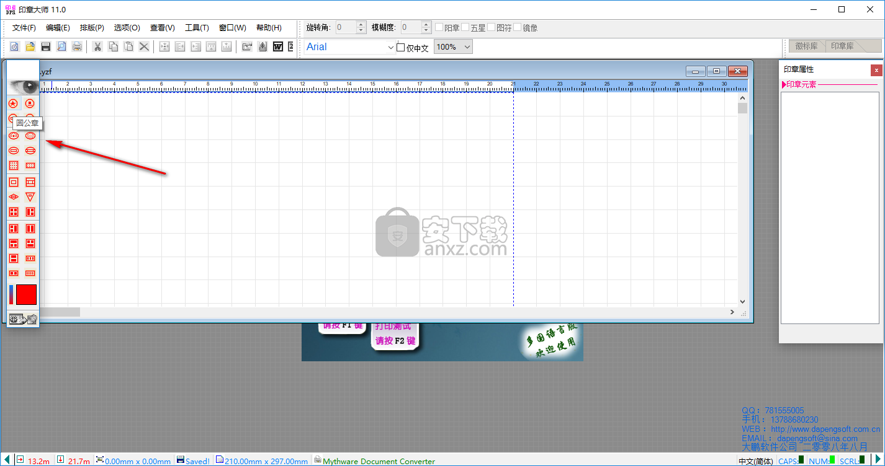This screenshot has height=466, width=885.
Task: Click the Save floppy disk icon
Action: coord(45,46)
